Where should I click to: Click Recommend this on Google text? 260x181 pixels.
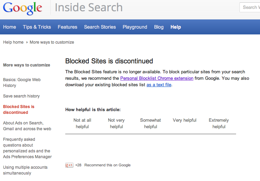pos(107,165)
